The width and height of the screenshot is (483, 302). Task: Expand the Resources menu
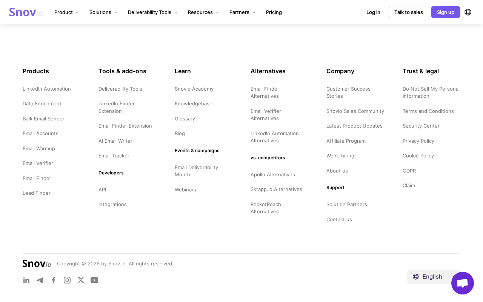[203, 12]
